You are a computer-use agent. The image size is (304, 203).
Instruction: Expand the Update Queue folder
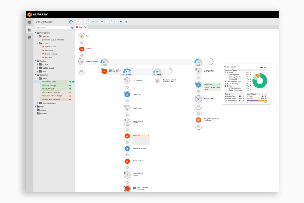pyautogui.click(x=38, y=68)
